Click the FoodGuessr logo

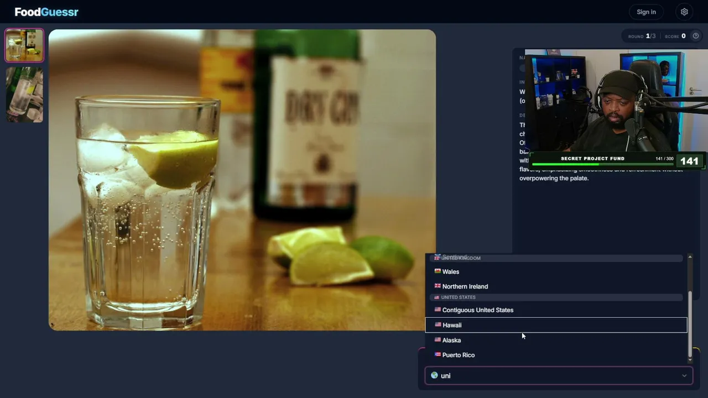pyautogui.click(x=46, y=12)
